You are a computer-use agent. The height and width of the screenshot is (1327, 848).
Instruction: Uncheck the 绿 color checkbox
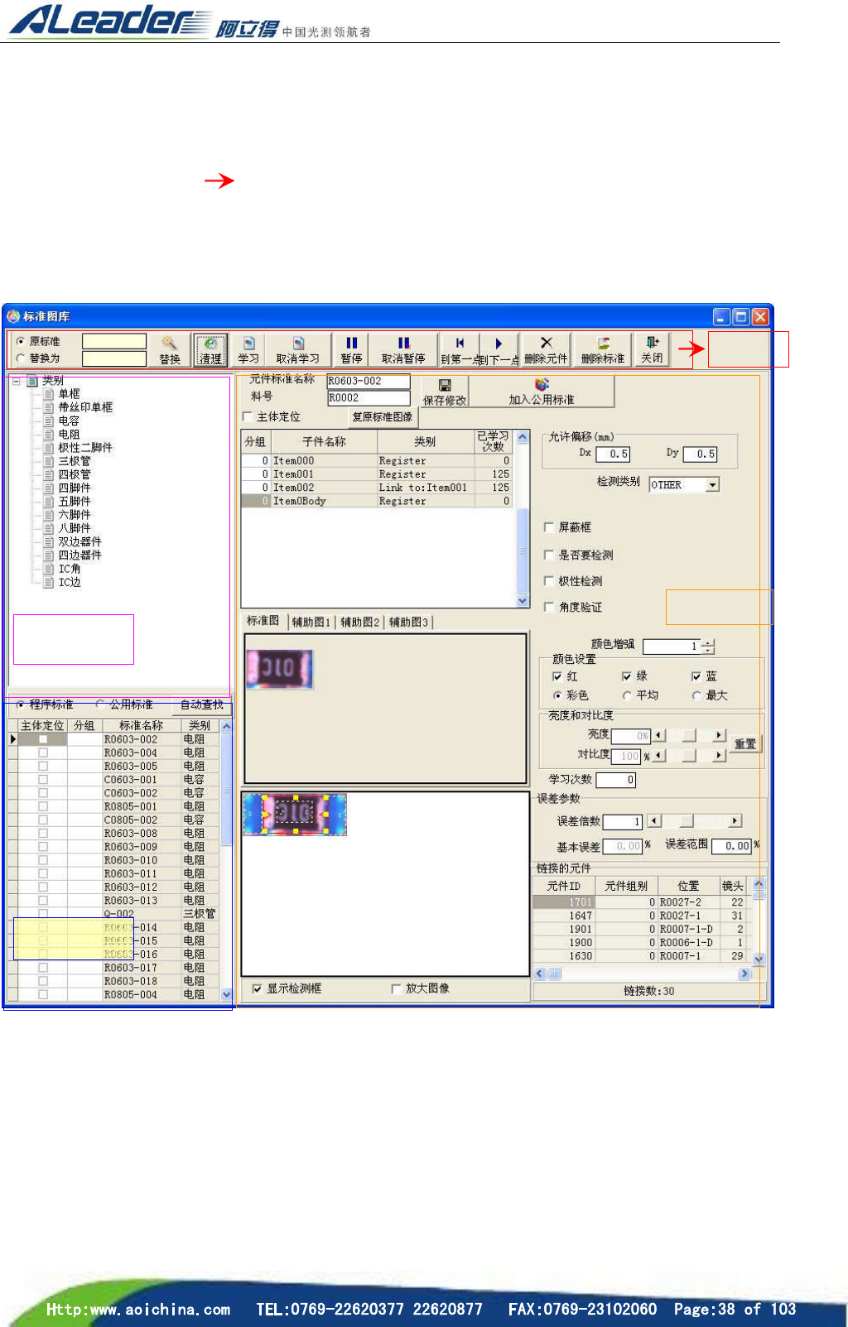627,676
